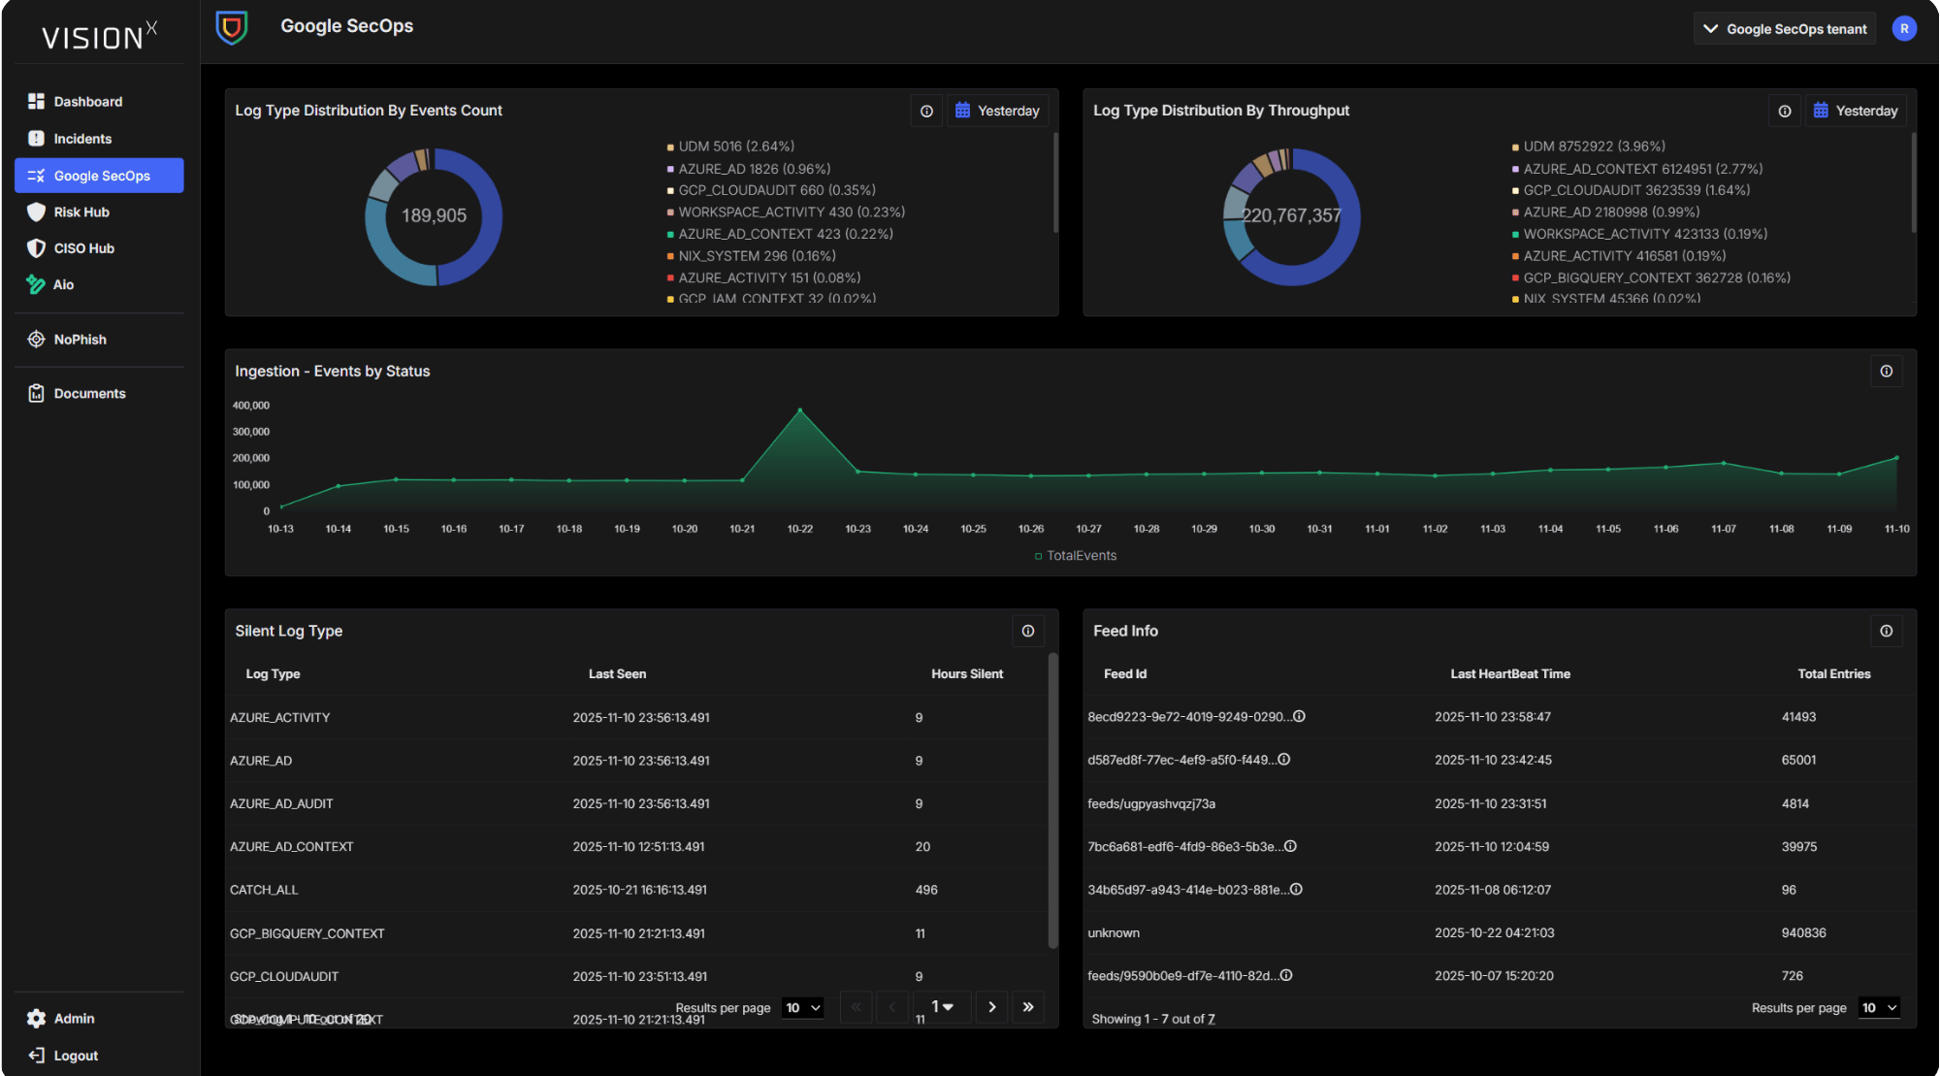Select the feeds/ugpyashvqzj73a feed row

click(x=1499, y=803)
